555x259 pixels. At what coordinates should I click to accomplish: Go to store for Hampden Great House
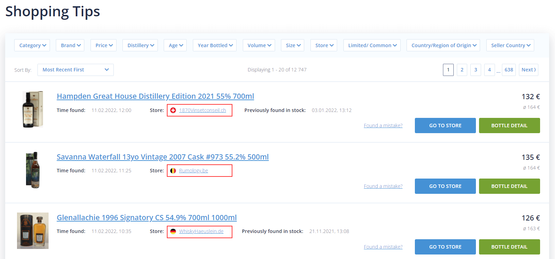point(445,126)
